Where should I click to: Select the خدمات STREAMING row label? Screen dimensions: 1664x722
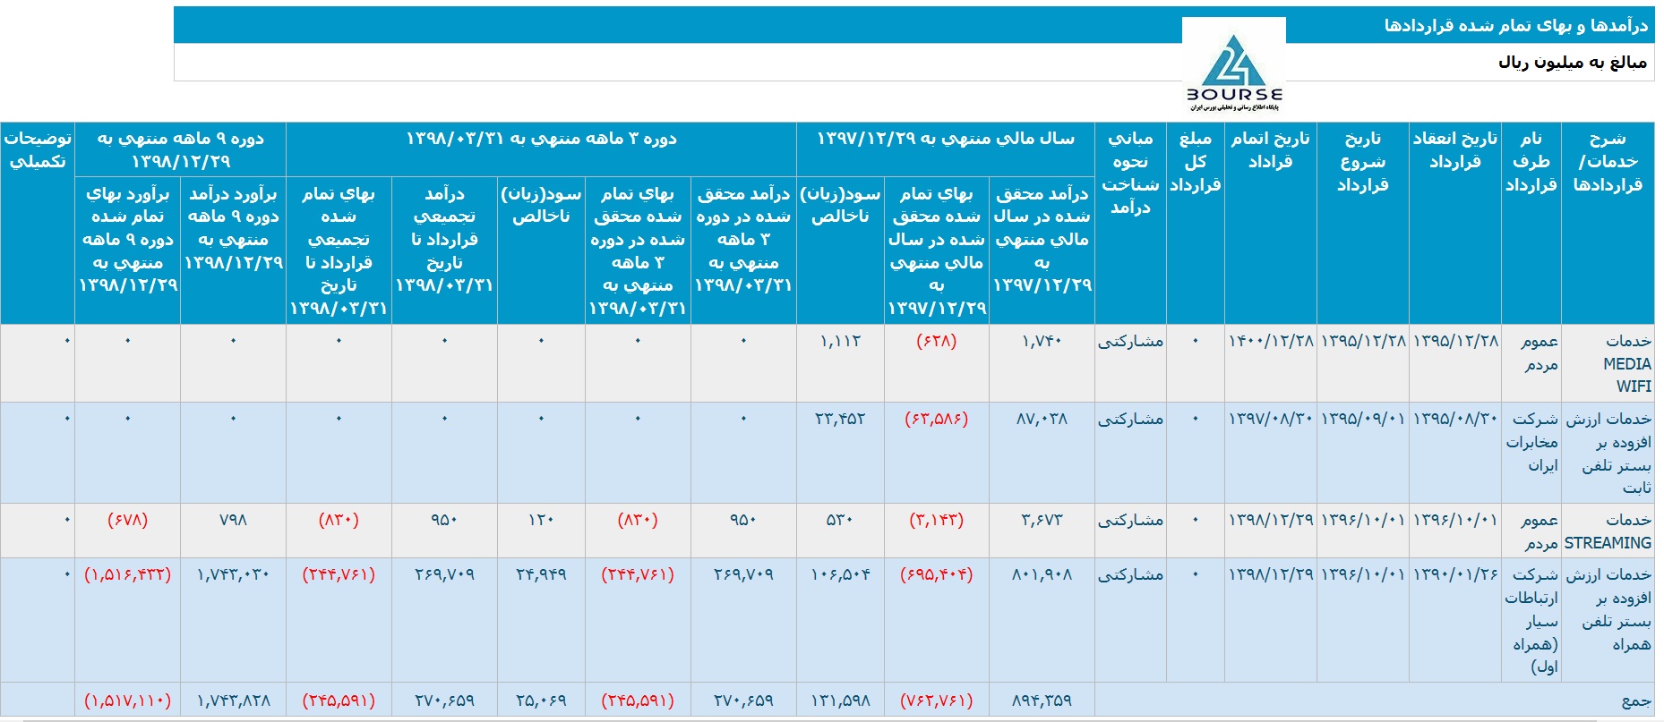pyautogui.click(x=1608, y=531)
